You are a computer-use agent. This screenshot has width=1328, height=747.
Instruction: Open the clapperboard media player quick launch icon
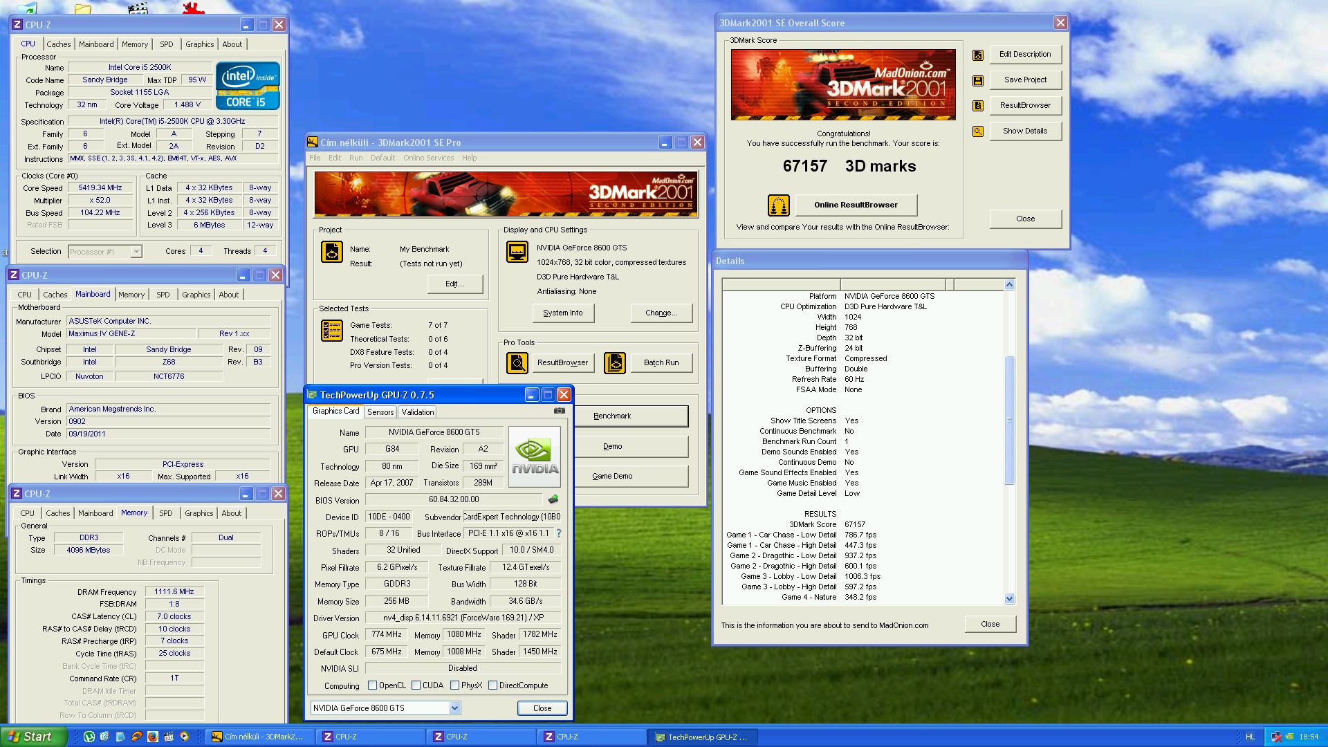click(x=168, y=737)
